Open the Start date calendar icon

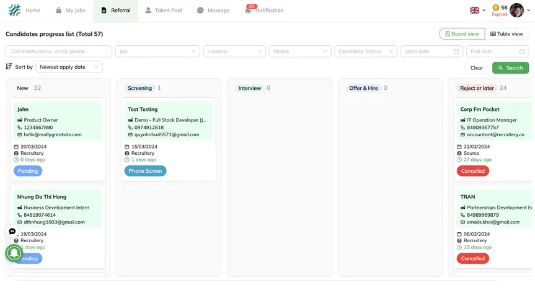456,51
